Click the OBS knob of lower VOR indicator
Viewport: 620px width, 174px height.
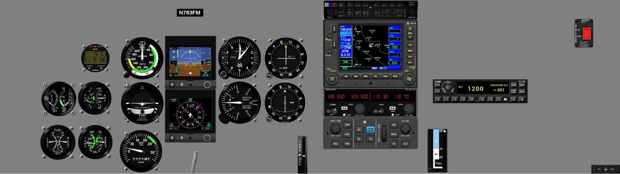click(269, 118)
